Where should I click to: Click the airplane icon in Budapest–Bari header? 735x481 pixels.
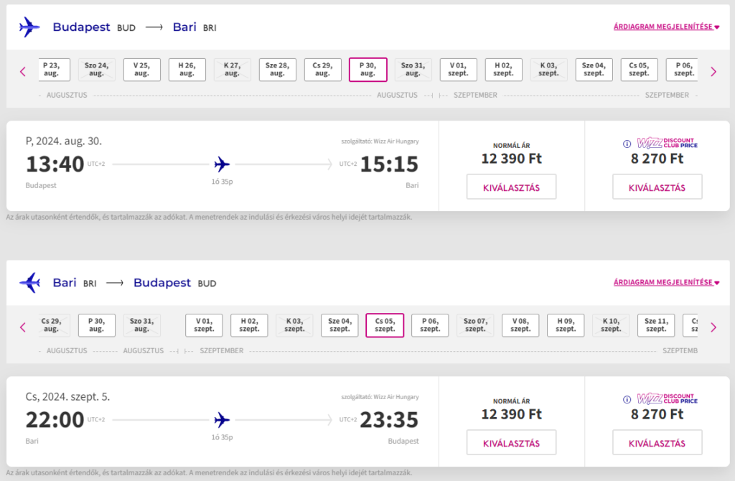pyautogui.click(x=29, y=27)
